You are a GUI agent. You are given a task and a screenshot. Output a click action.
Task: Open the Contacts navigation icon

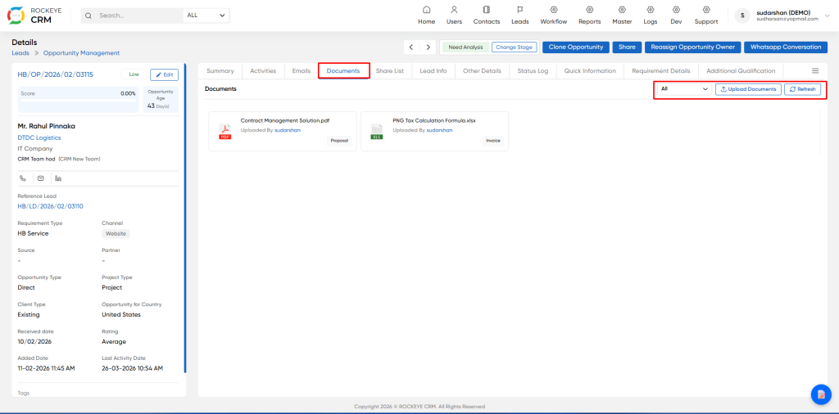(487, 10)
